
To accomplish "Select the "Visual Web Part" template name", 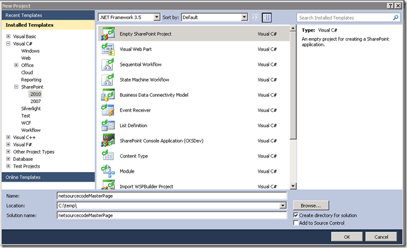I will [135, 49].
